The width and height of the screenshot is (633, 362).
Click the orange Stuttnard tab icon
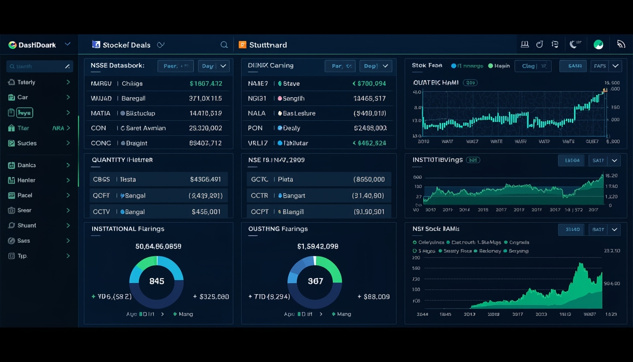click(x=243, y=45)
